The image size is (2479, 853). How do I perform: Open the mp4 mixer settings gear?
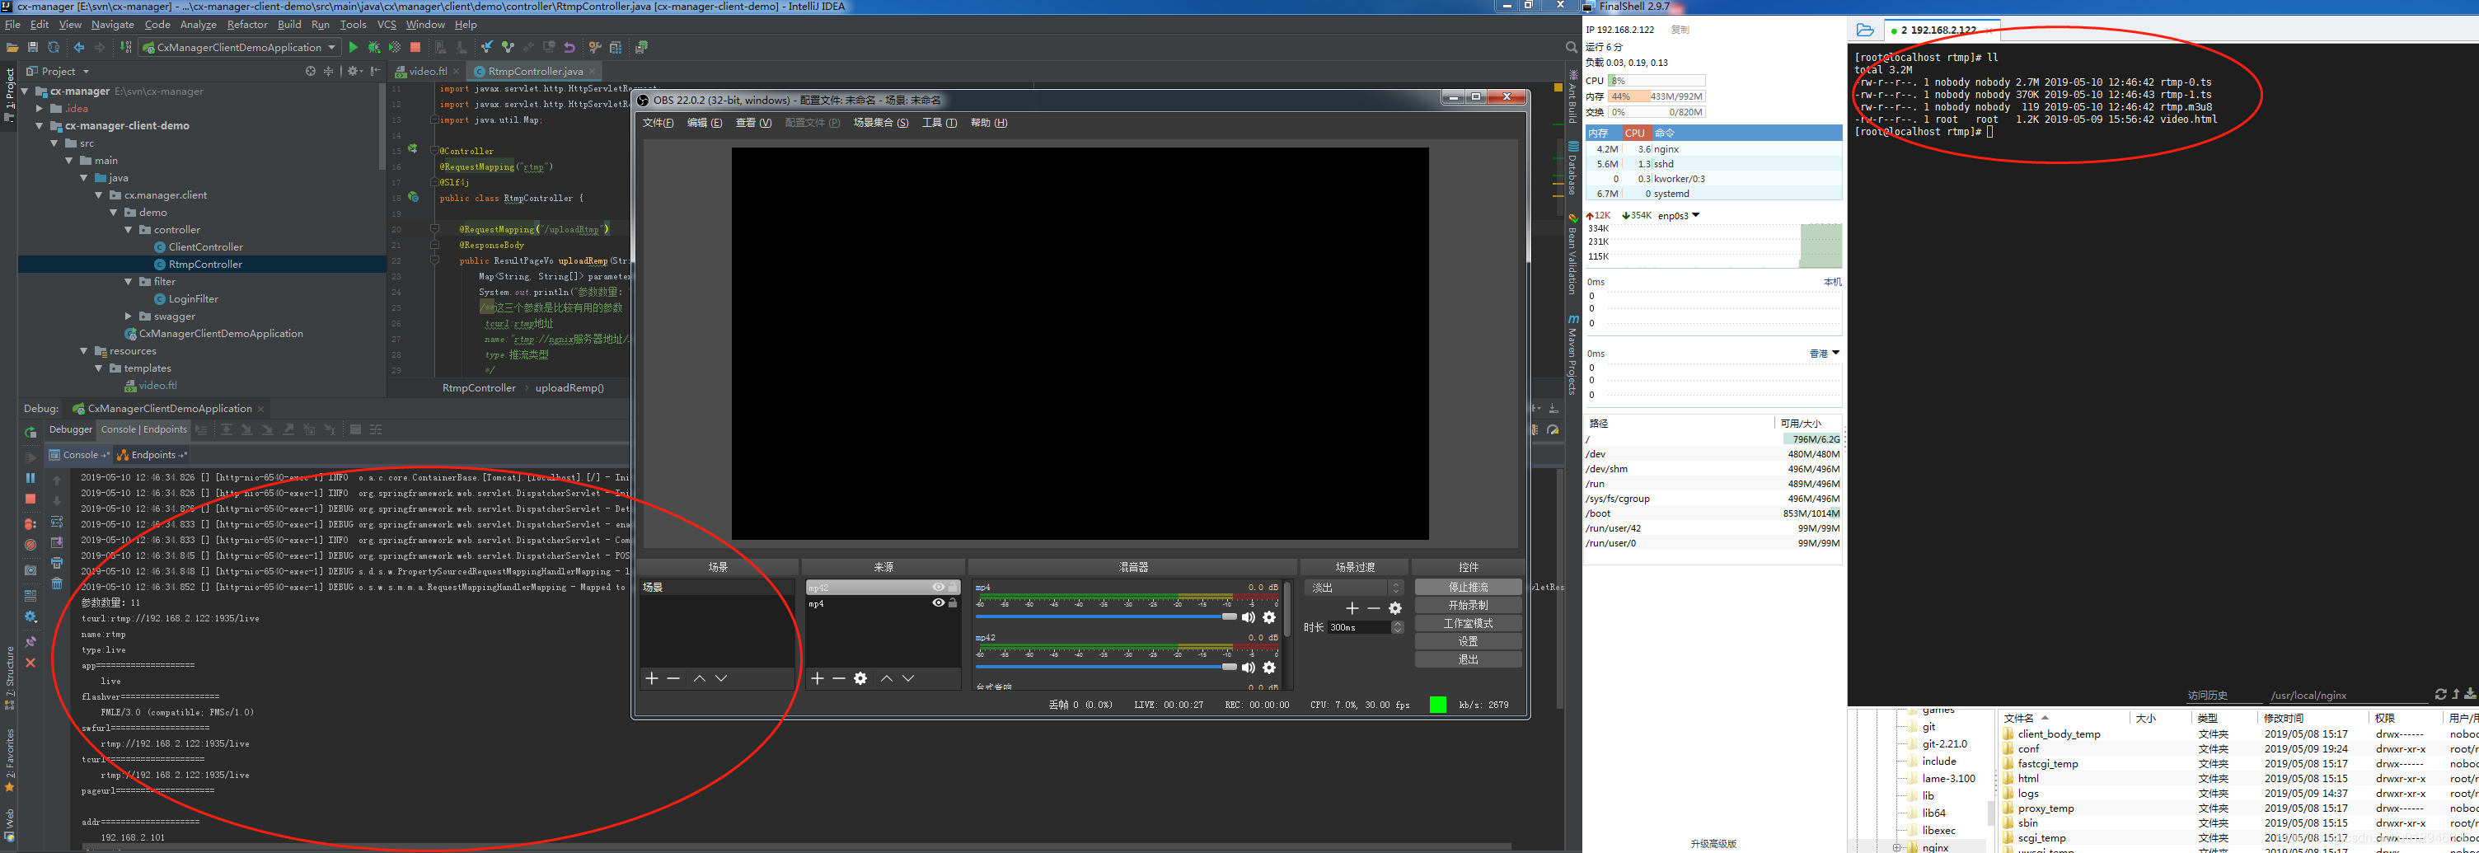[x=1269, y=618]
